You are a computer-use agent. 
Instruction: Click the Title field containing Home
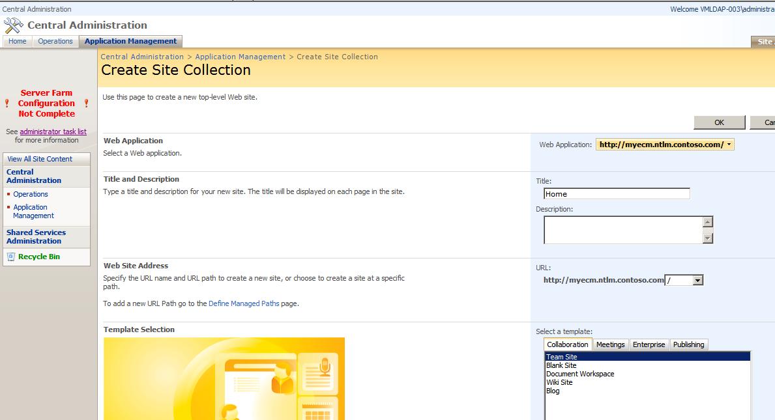pos(616,193)
